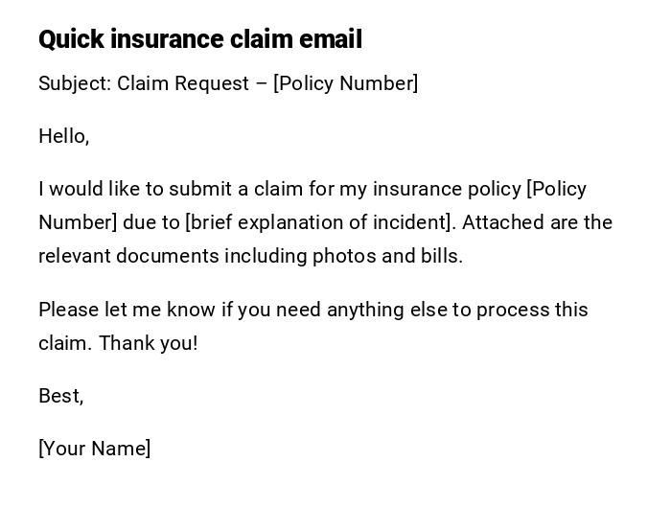Click the "[Policy Number]" placeholder in the subject line

(345, 83)
